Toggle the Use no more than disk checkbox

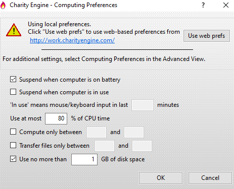click(13, 159)
